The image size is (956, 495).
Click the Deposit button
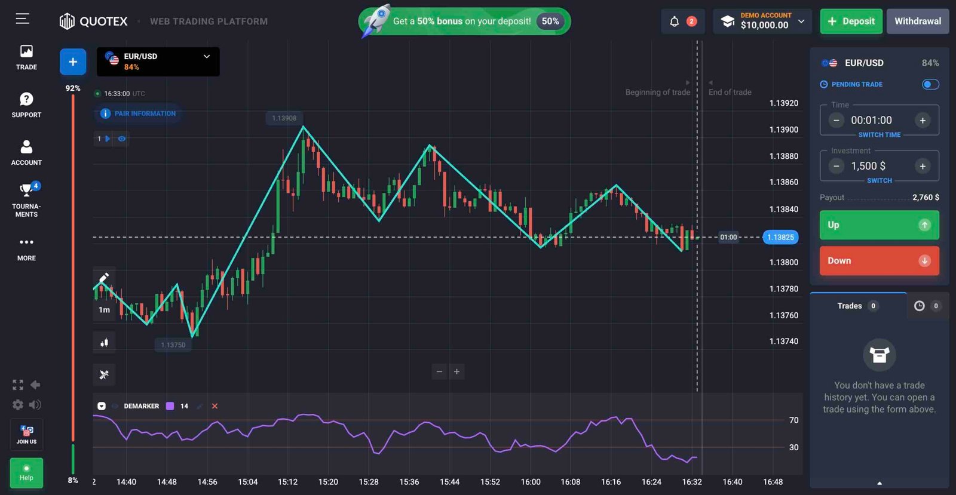click(x=851, y=21)
